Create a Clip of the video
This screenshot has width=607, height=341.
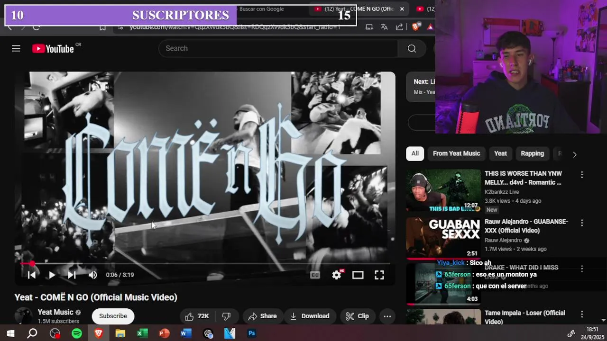click(x=357, y=316)
